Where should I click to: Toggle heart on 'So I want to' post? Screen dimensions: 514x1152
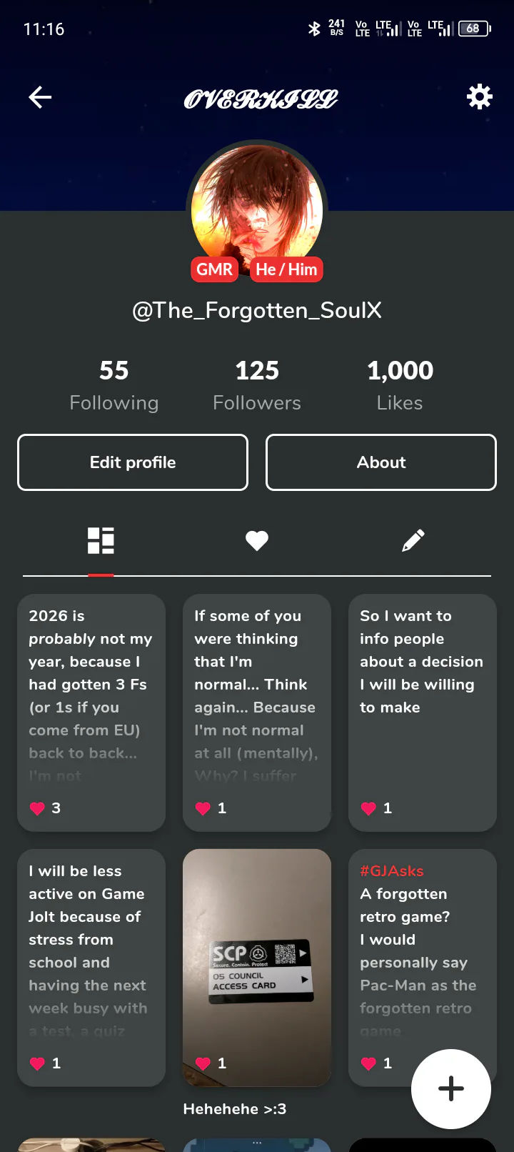(369, 808)
